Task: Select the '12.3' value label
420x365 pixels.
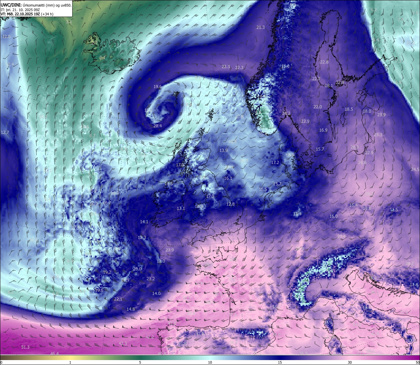Action: click(142, 238)
